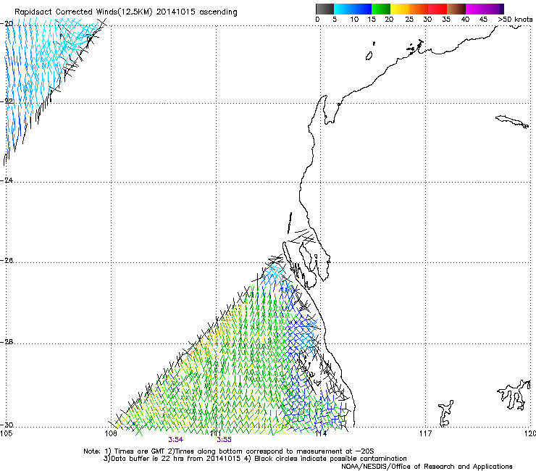Screen dimensions: 536x471
Task: Click the '>50 knots' legend label
Action: [515, 20]
